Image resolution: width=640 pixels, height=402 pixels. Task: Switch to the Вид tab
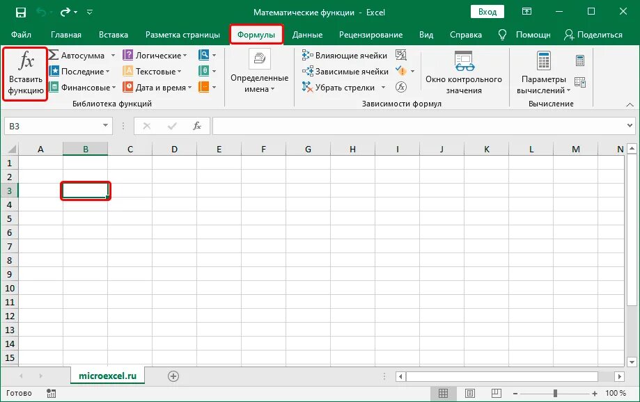tap(426, 35)
